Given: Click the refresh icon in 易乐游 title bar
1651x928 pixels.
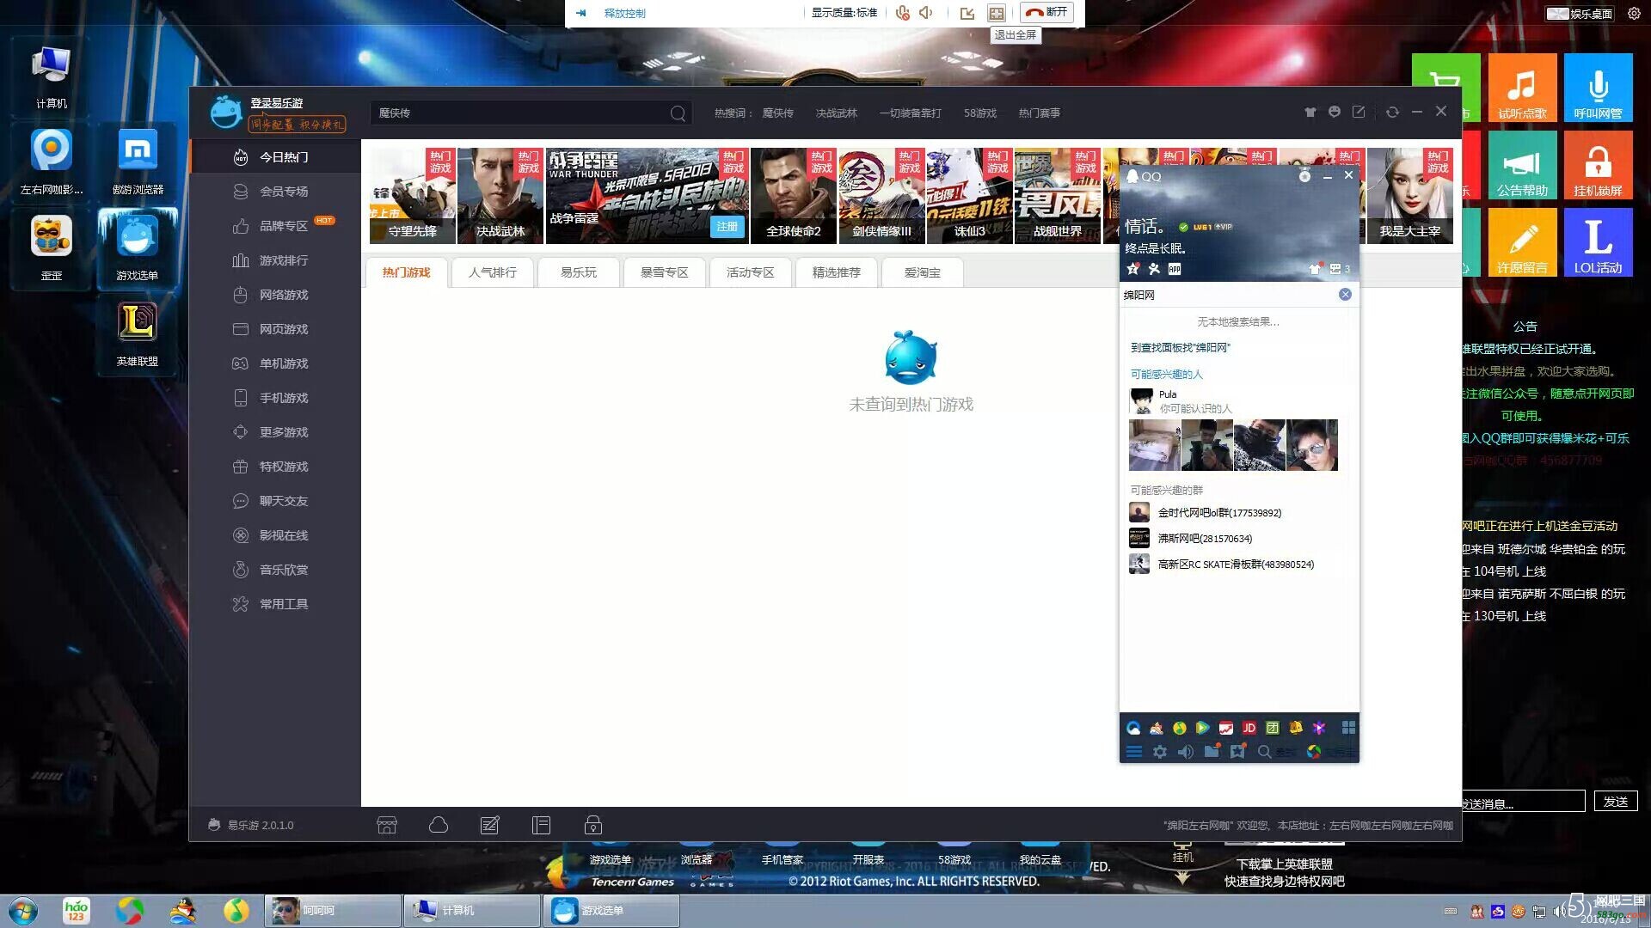Looking at the screenshot, I should [x=1392, y=112].
